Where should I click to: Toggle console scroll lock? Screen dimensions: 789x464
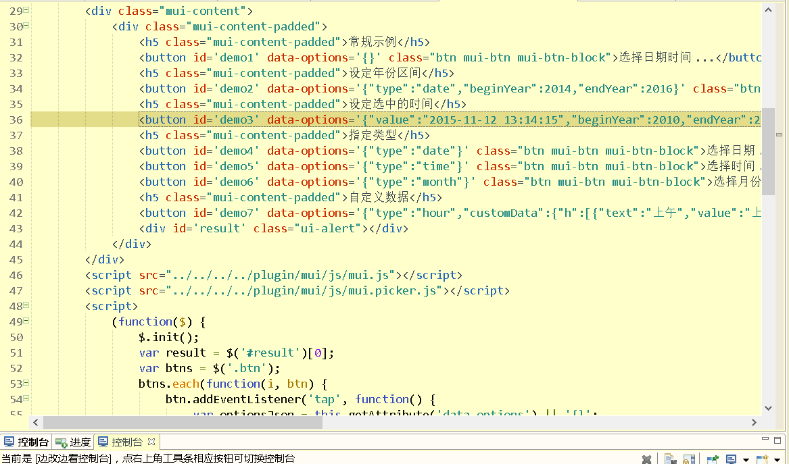pyautogui.click(x=690, y=459)
